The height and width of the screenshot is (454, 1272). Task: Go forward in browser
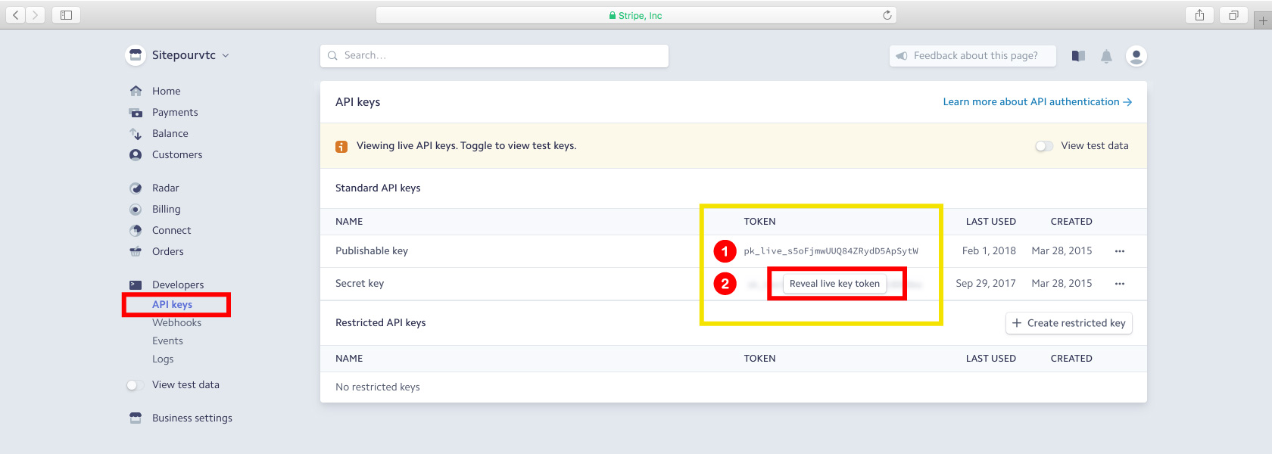36,15
